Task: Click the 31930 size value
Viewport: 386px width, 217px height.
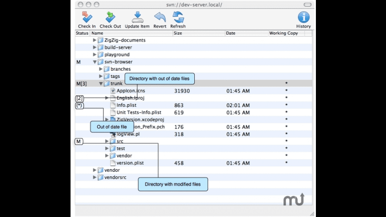Action: (182, 91)
